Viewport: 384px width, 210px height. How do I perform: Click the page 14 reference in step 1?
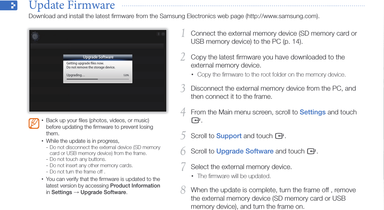pyautogui.click(x=294, y=42)
